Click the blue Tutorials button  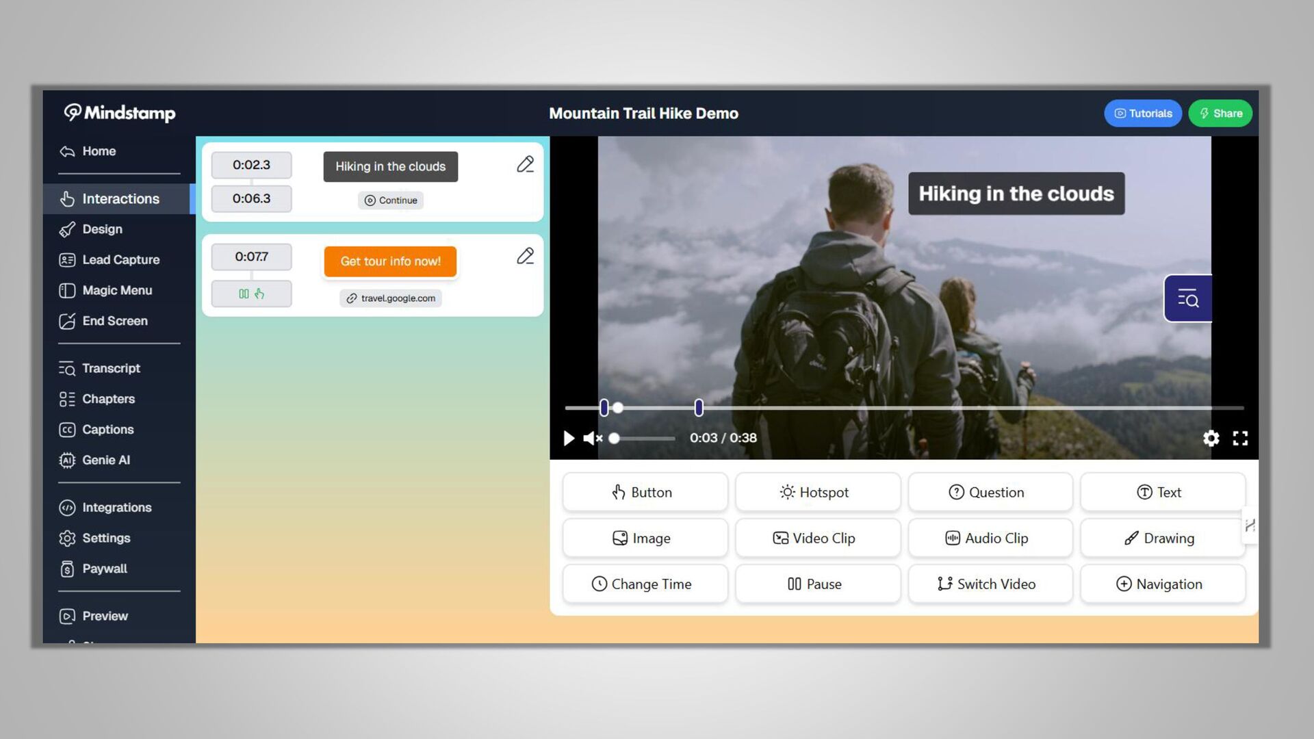point(1142,114)
